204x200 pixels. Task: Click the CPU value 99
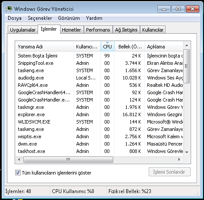click(107, 56)
